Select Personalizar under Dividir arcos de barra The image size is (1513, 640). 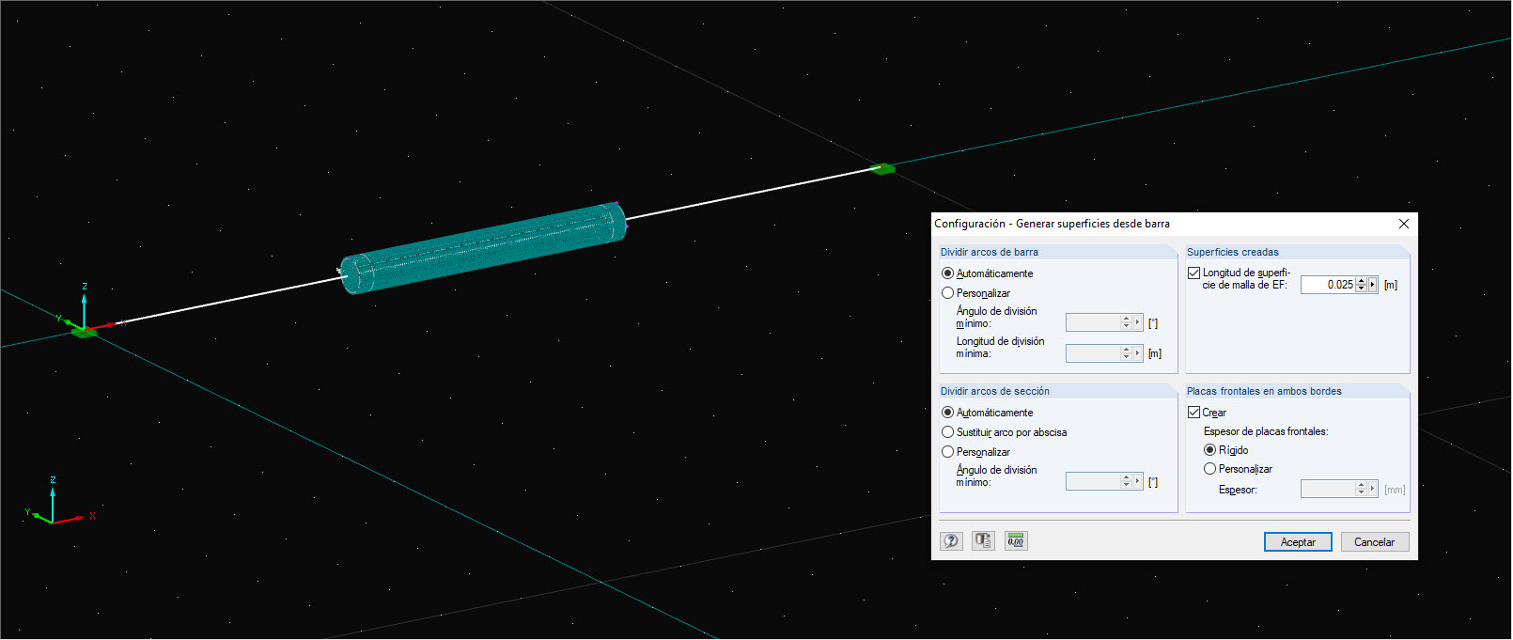[975, 293]
